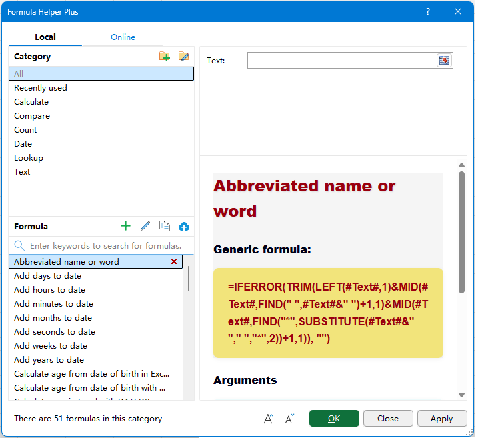The width and height of the screenshot is (480, 438).
Task: Edit category folder icon
Action: click(x=184, y=56)
